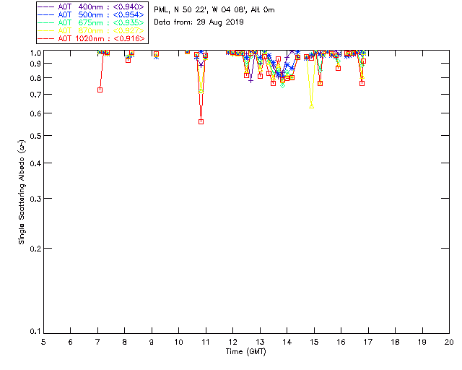This screenshot has width=462, height=370.
Task: Click the y-axis tick label 0.4
Action: (x=35, y=163)
